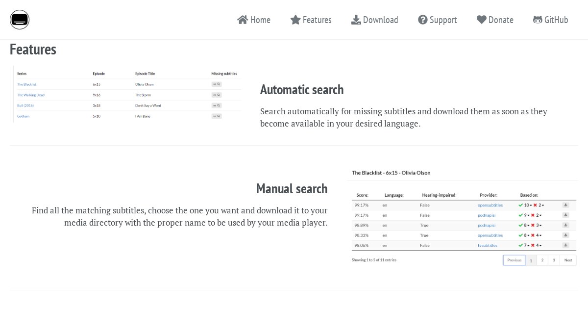Click search badge in The Blacklist row

[x=217, y=84]
